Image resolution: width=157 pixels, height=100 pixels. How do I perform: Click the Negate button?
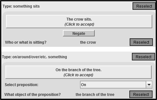point(79,33)
